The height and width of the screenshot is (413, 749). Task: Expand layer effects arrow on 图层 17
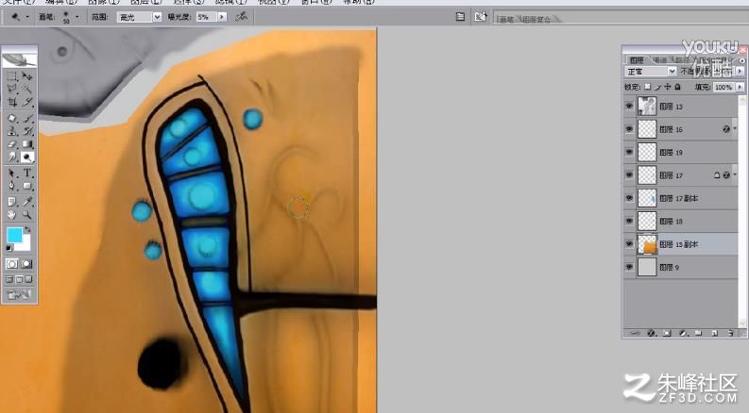(735, 175)
